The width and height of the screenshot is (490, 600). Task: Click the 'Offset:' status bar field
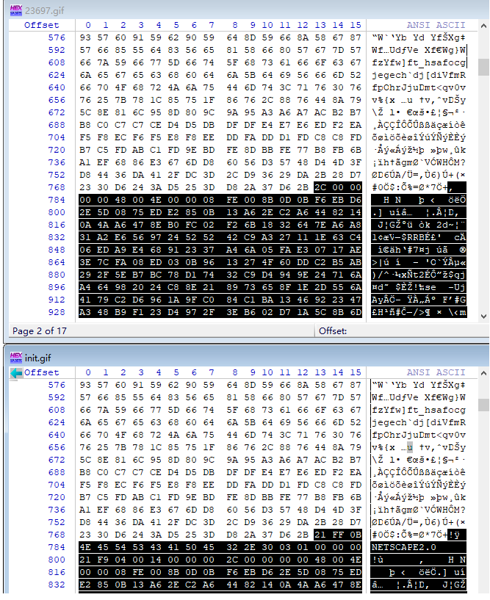[333, 331]
